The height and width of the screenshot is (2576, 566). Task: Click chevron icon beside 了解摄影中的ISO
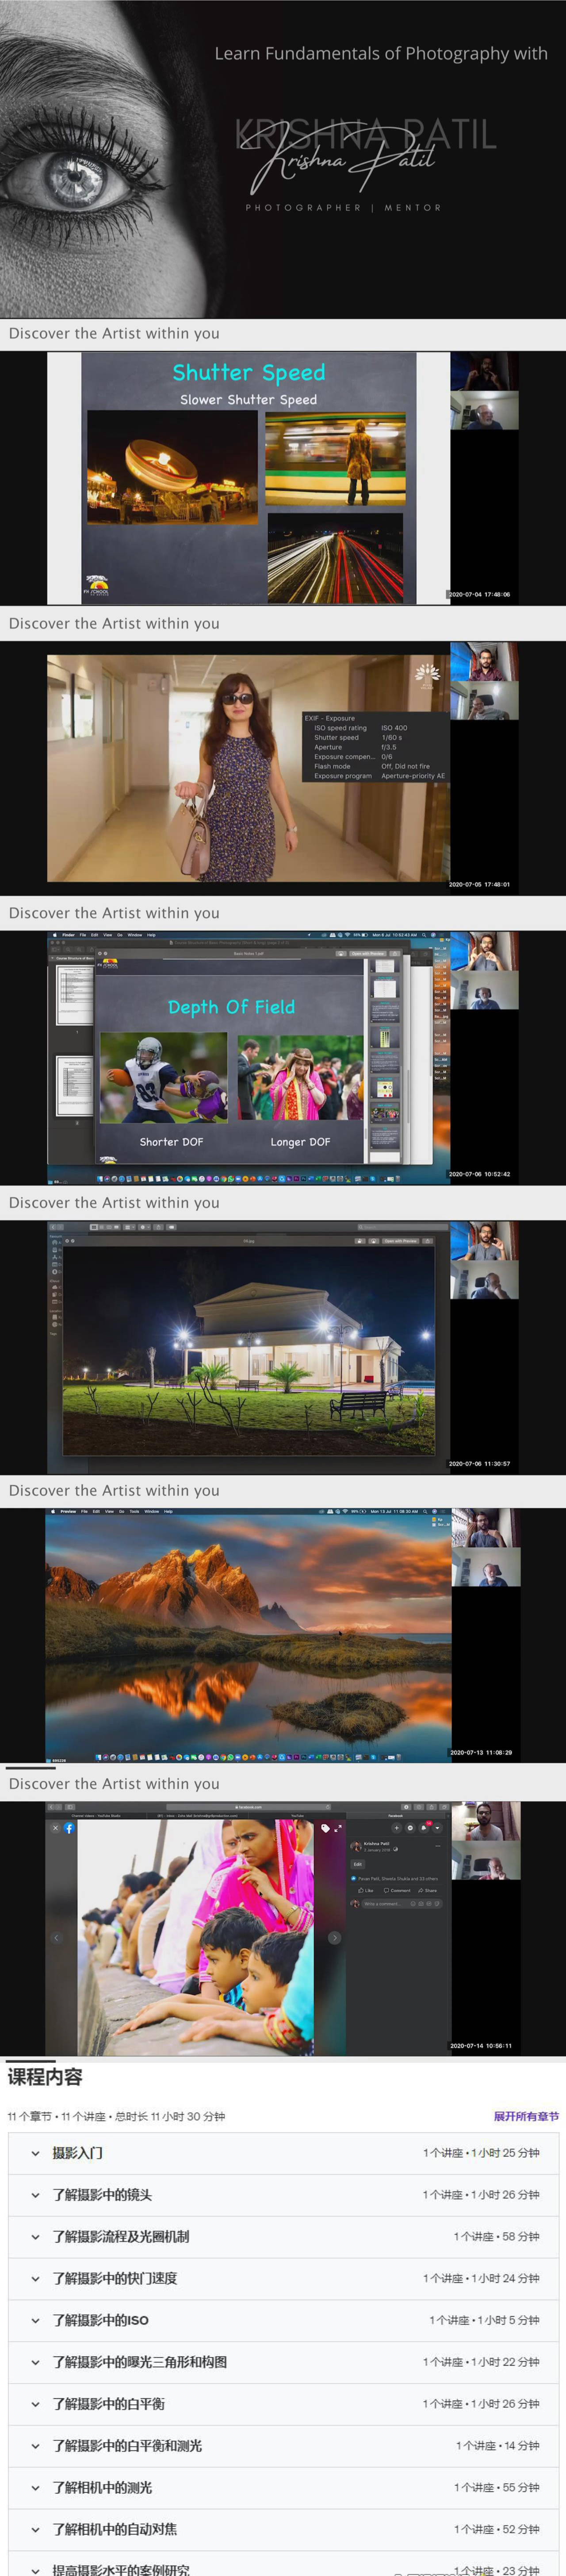pos(36,2320)
